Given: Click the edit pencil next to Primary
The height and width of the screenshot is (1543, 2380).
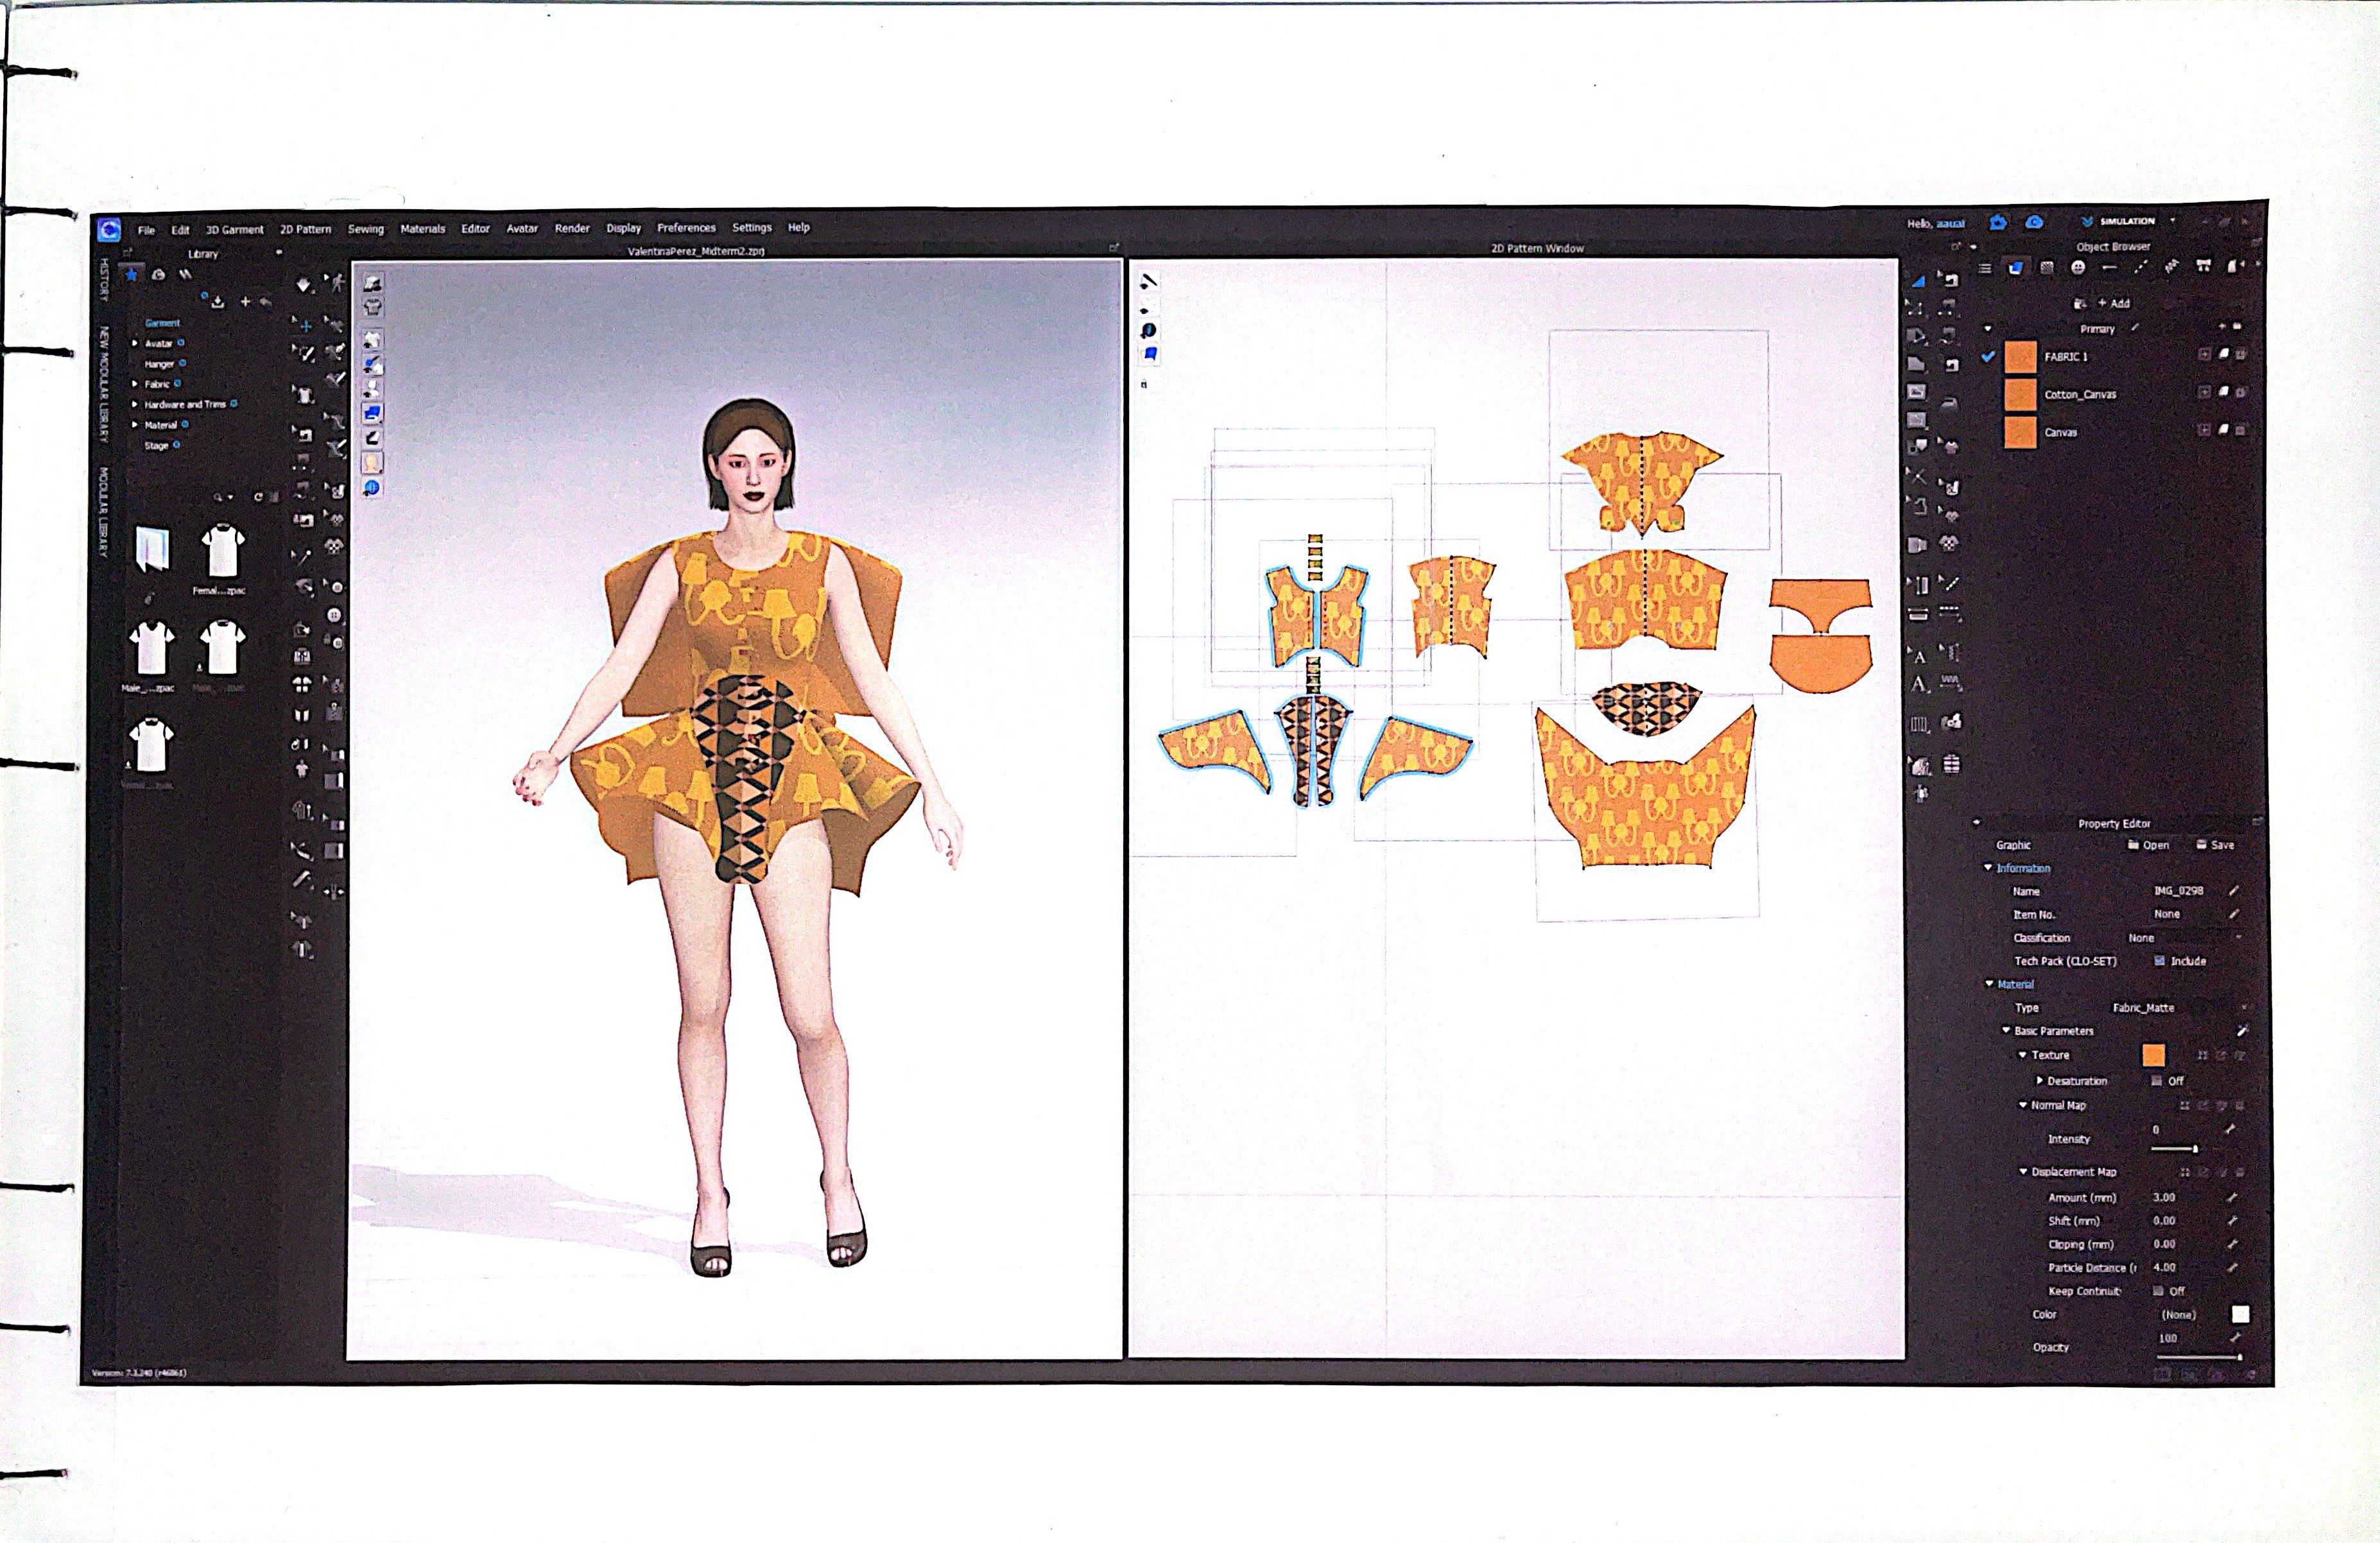Looking at the screenshot, I should (x=2134, y=328).
